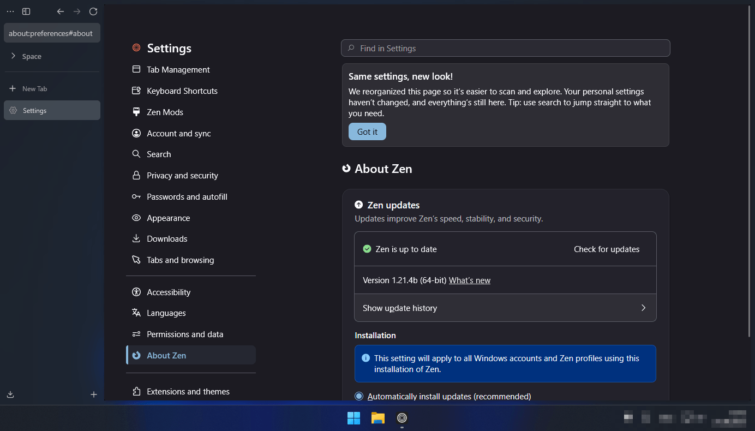
Task: Open the three-dots Zen menu
Action: coord(10,11)
